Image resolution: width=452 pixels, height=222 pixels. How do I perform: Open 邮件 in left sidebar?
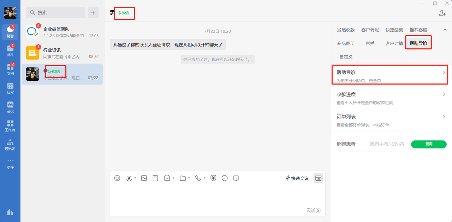click(10, 51)
